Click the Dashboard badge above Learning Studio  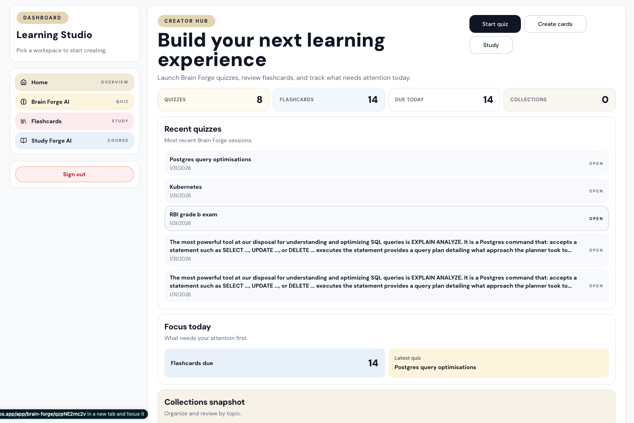[42, 17]
